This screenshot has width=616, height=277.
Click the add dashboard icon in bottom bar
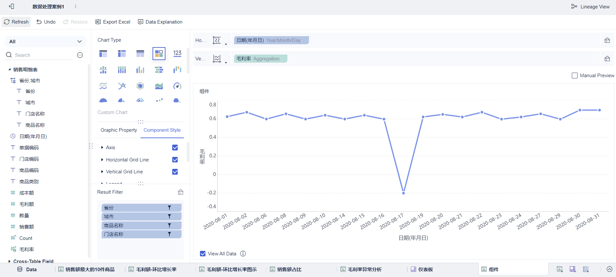pos(573,269)
